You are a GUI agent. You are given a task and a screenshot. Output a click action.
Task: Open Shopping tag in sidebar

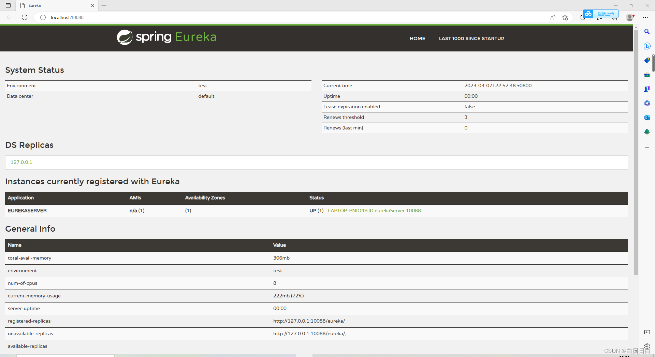click(x=647, y=60)
